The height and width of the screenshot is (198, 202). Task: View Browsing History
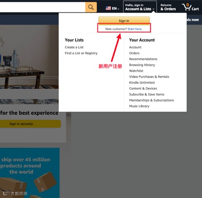point(142,65)
